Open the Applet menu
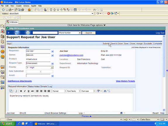The image size is (168, 126). click(34, 6)
